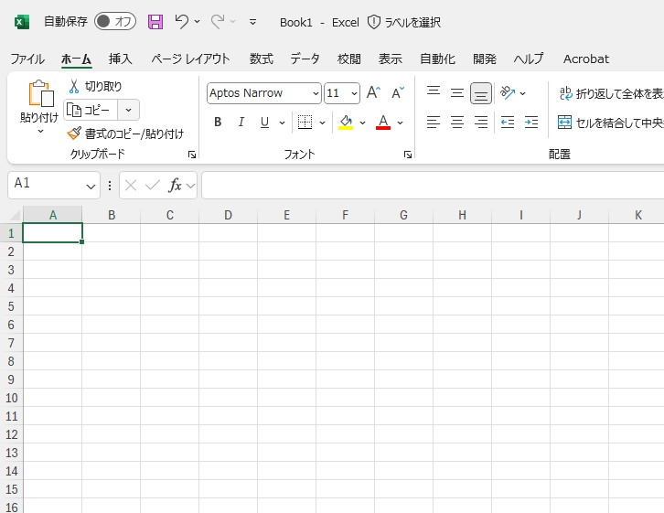This screenshot has height=513, width=664.
Task: Switch to the 数式 tab
Action: click(262, 59)
